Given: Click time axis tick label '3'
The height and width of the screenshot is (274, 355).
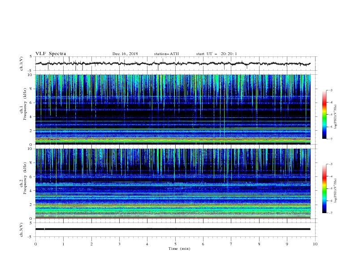Looking at the screenshot, I should [119, 244].
